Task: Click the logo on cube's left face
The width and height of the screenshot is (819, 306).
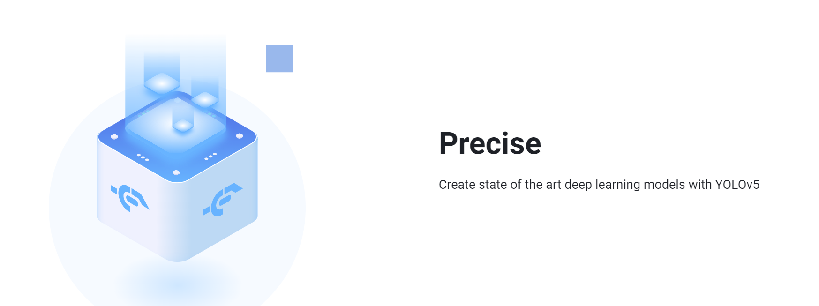Action: [130, 198]
